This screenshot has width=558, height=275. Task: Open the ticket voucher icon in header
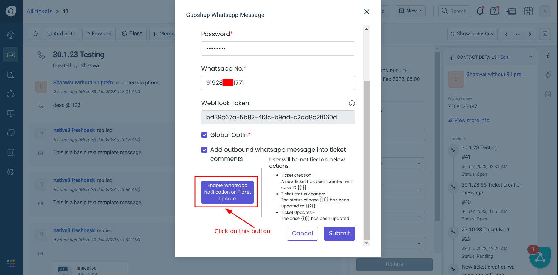point(511,12)
